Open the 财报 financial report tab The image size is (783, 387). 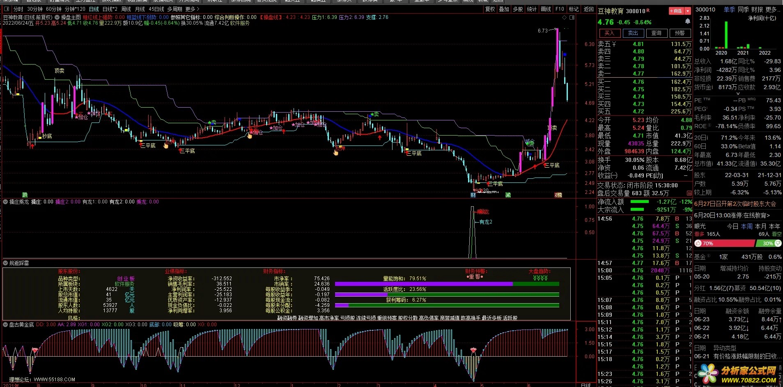[757, 9]
